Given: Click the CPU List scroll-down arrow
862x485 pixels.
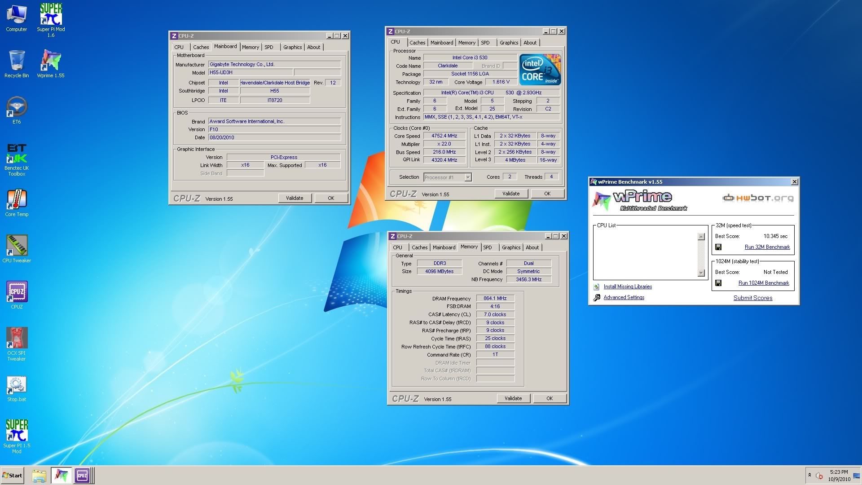Looking at the screenshot, I should click(x=701, y=273).
